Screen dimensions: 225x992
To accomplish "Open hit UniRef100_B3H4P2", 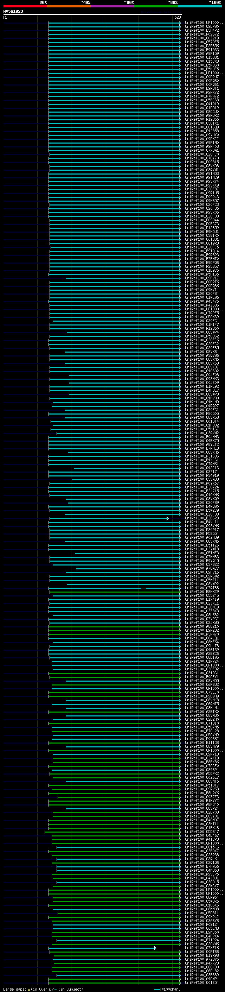I will [x=202, y=30].
